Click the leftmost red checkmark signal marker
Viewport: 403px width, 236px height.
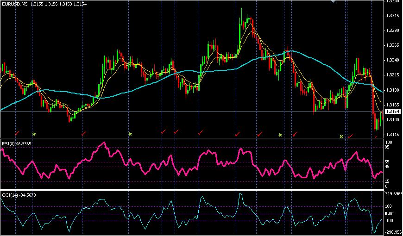[17, 133]
